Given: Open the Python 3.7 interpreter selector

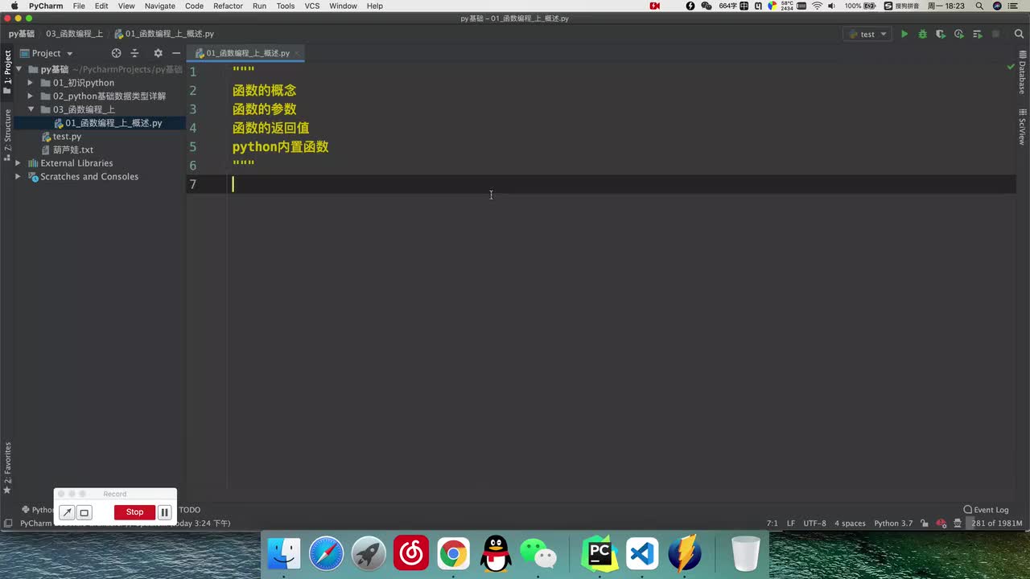Looking at the screenshot, I should [x=893, y=524].
